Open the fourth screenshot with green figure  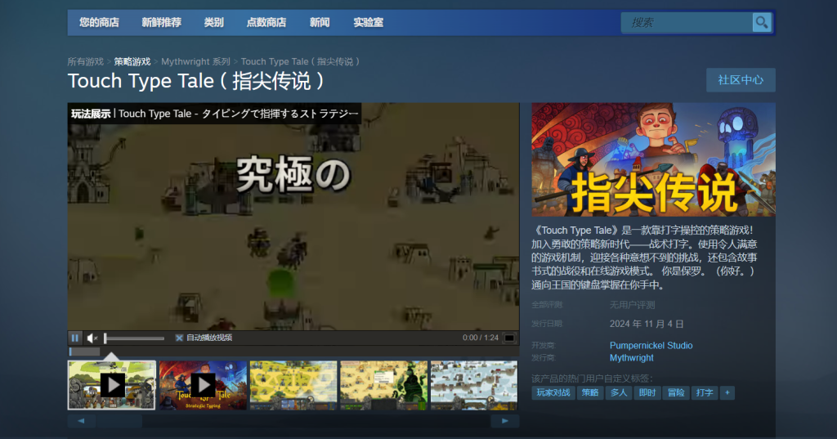click(x=384, y=385)
